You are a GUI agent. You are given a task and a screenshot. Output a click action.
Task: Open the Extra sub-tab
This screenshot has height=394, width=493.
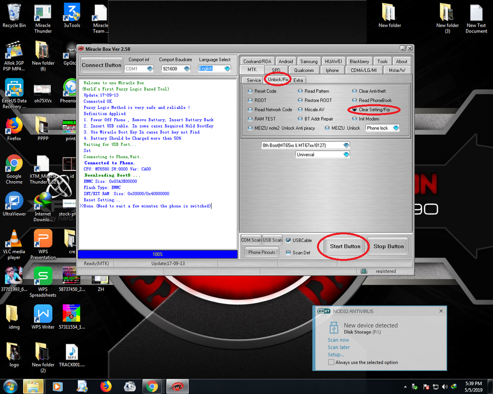pos(298,80)
